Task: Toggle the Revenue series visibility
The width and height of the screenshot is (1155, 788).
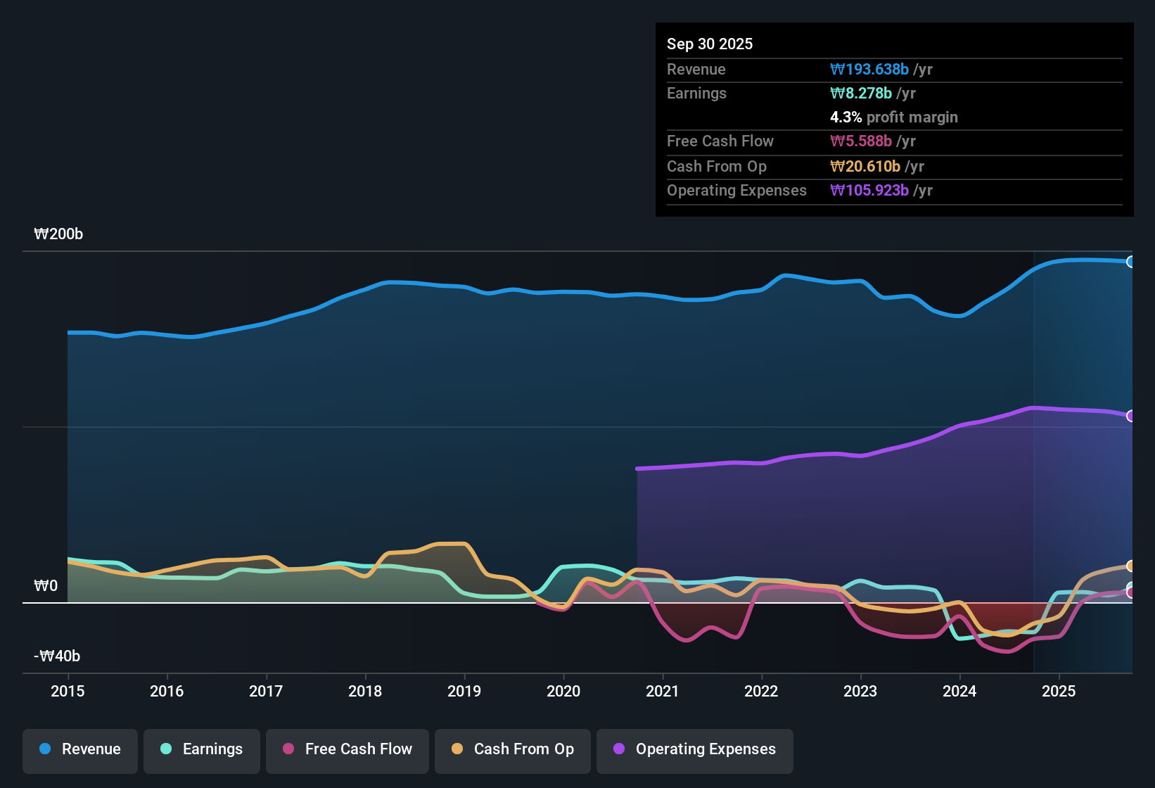Action: coord(79,749)
